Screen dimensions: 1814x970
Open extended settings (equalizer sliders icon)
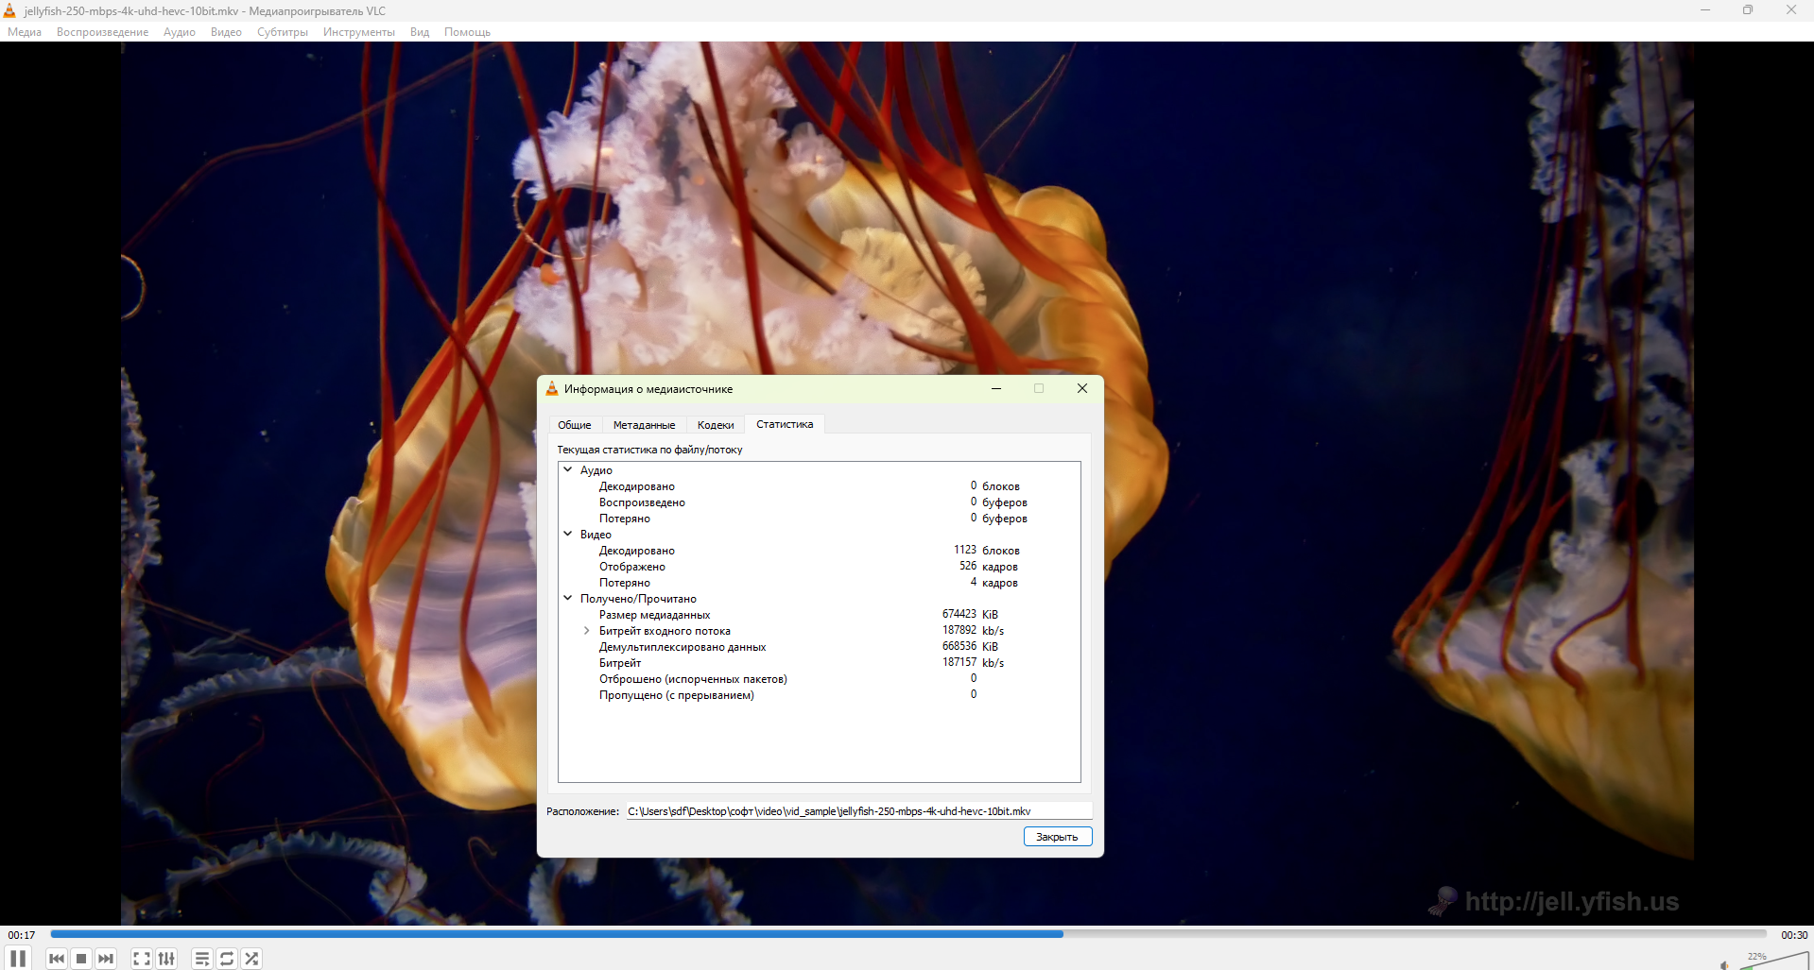click(166, 959)
